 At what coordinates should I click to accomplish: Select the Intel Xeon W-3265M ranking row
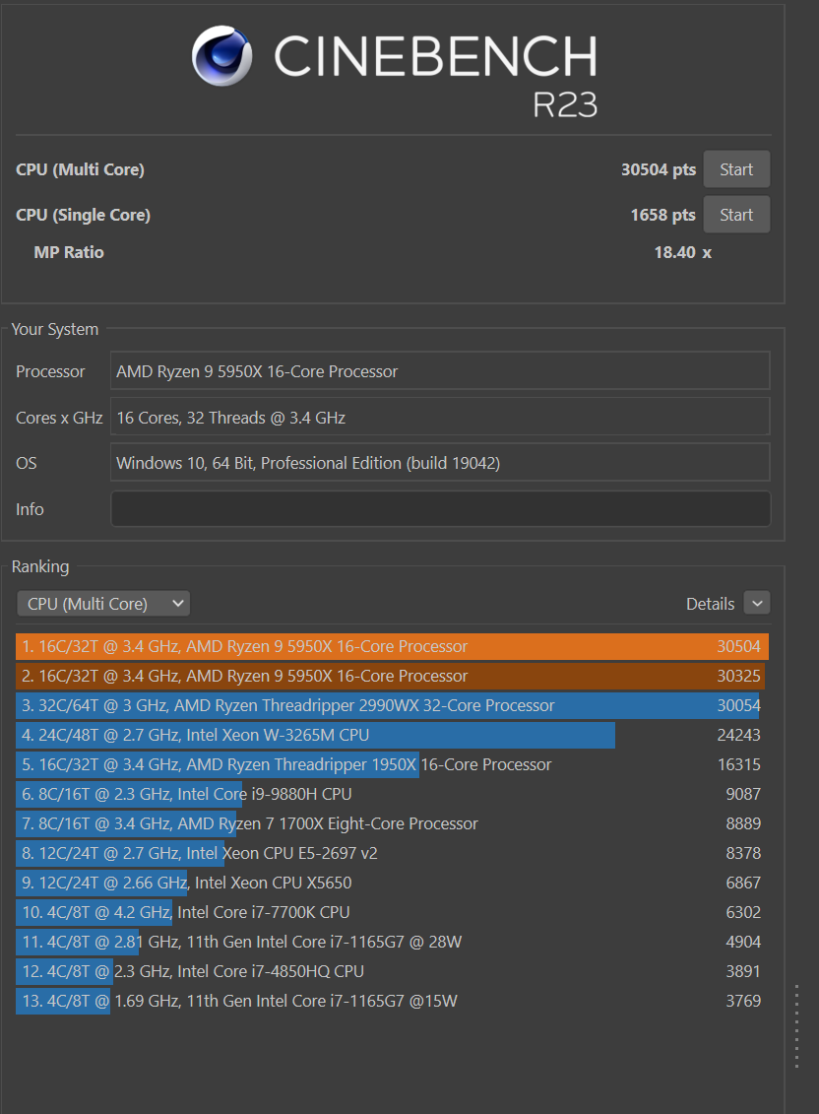tap(392, 735)
